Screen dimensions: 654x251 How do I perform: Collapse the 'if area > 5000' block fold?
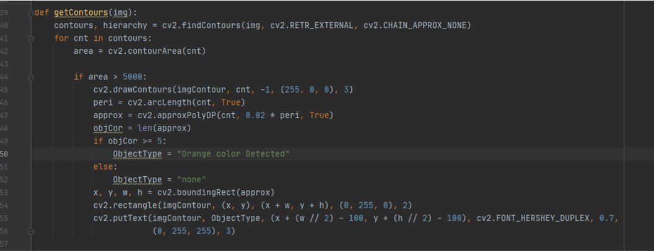pyautogui.click(x=30, y=77)
